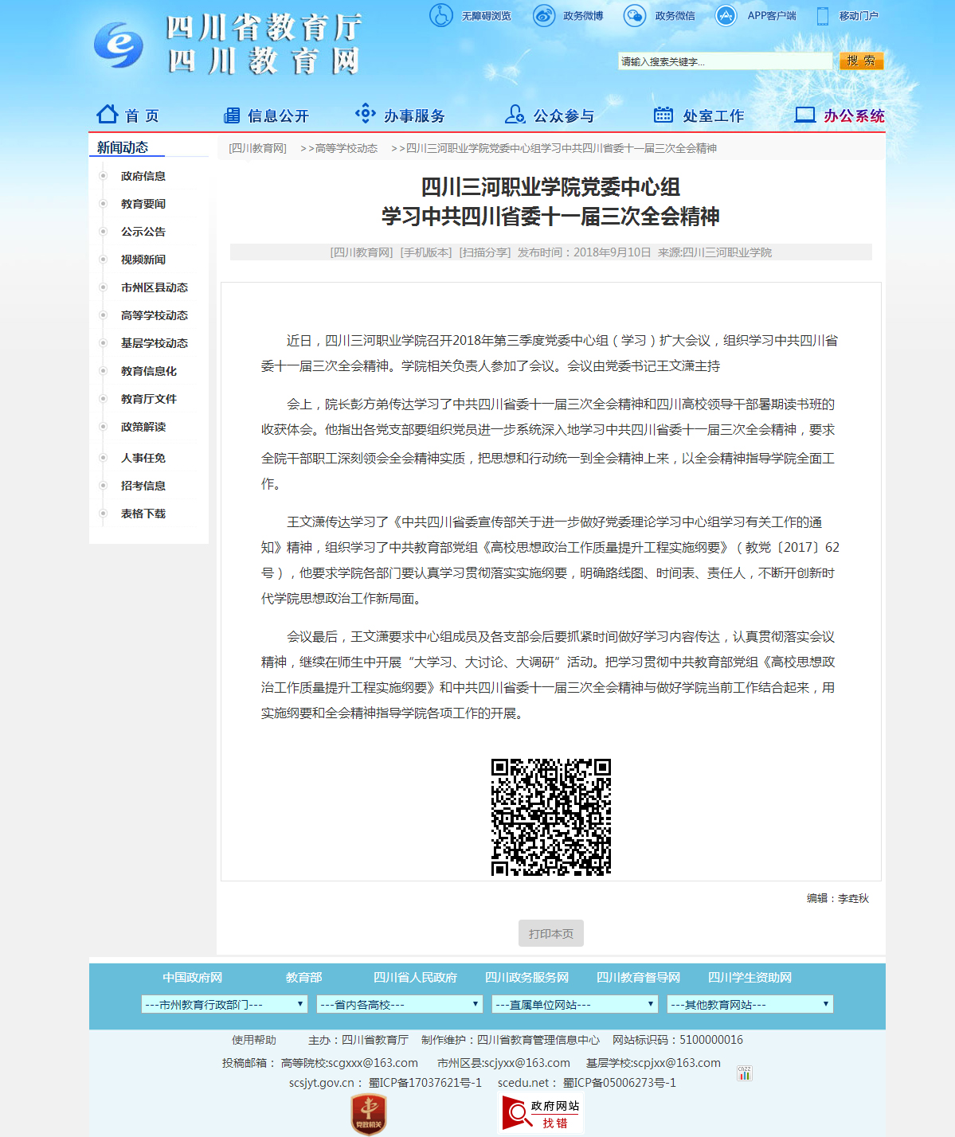
Task: Open the 信息公开 navigation item
Action: pos(266,115)
